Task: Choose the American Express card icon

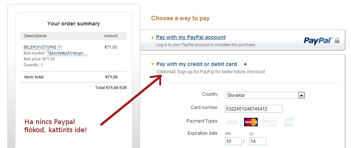Action: (x=289, y=122)
